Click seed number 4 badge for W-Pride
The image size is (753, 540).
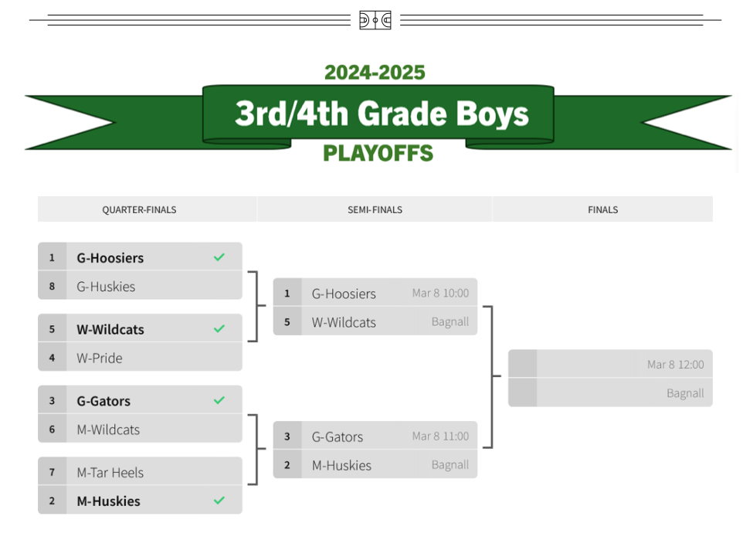point(53,358)
